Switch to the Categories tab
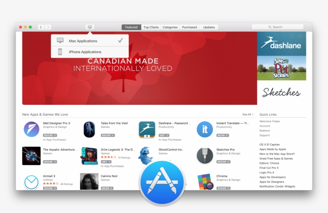328x213 pixels. (170, 27)
